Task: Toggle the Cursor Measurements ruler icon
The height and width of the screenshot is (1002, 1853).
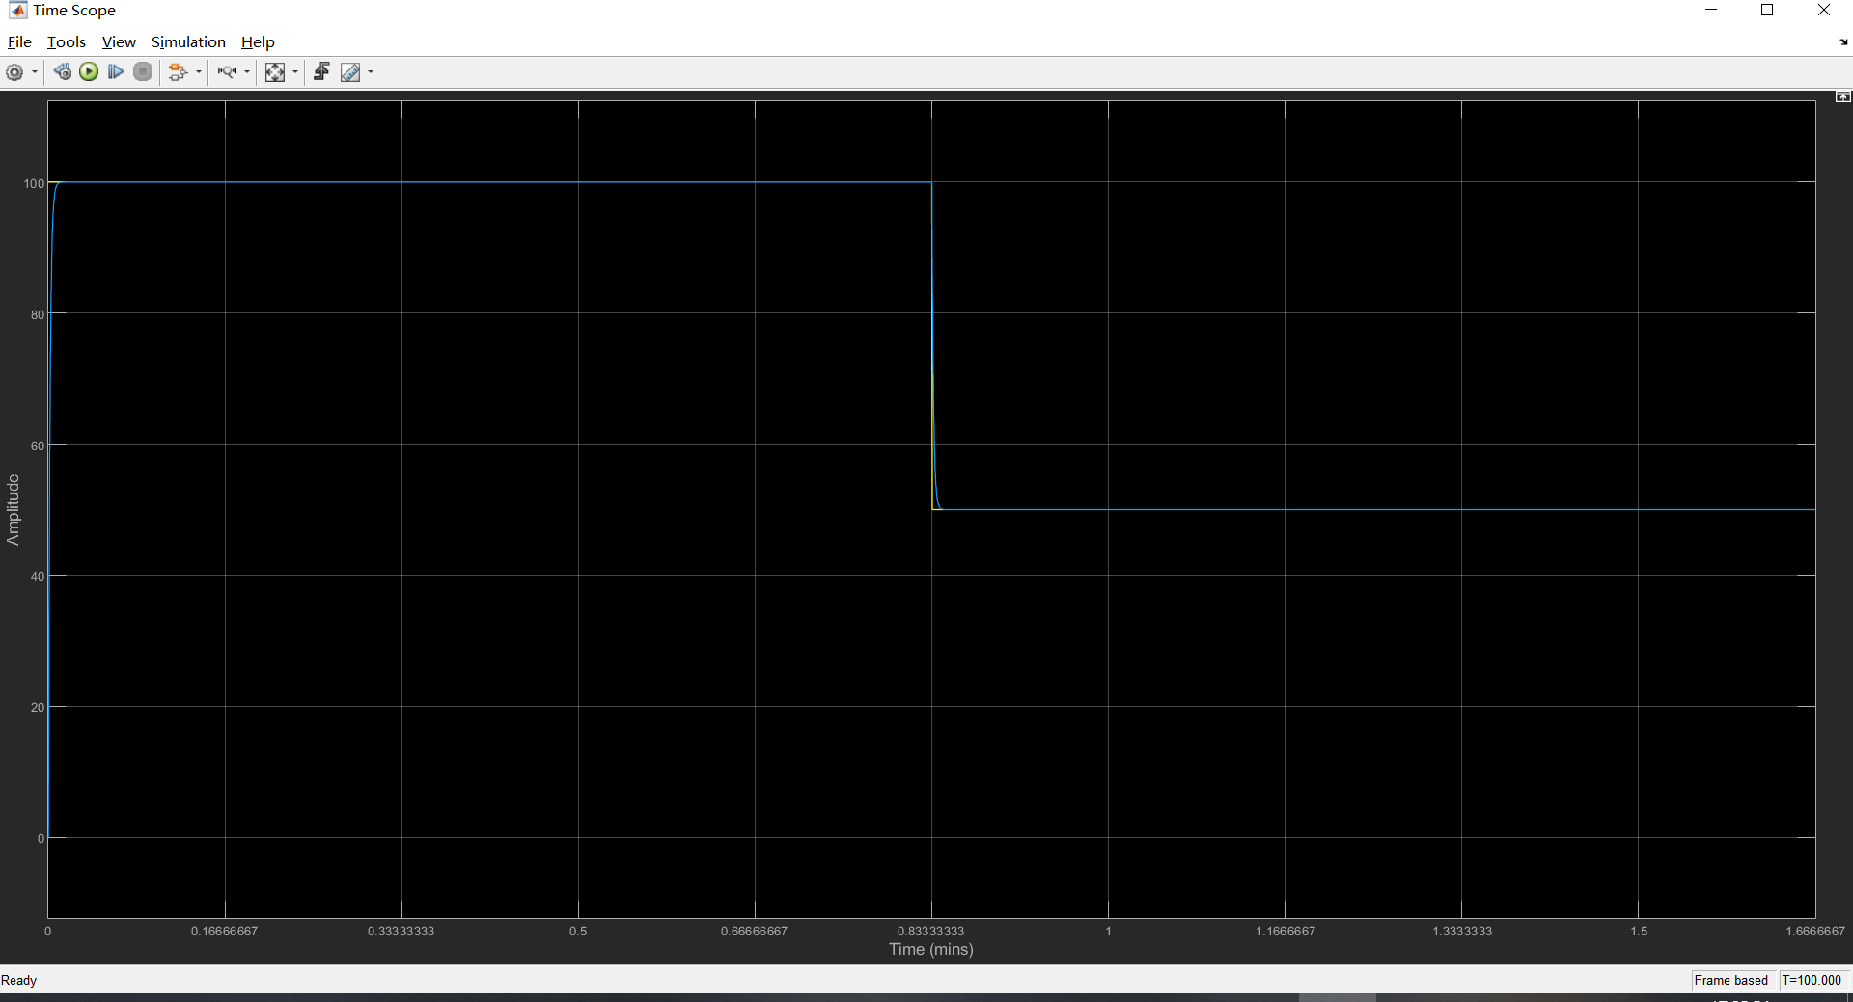Action: (x=350, y=72)
